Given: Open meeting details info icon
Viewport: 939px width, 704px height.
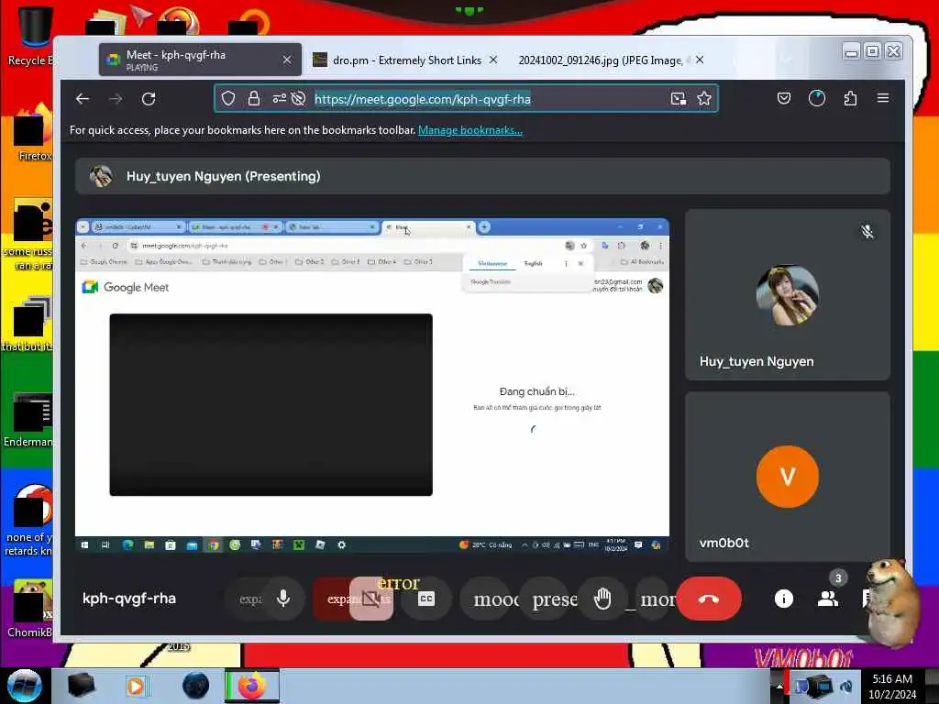Looking at the screenshot, I should (x=784, y=599).
